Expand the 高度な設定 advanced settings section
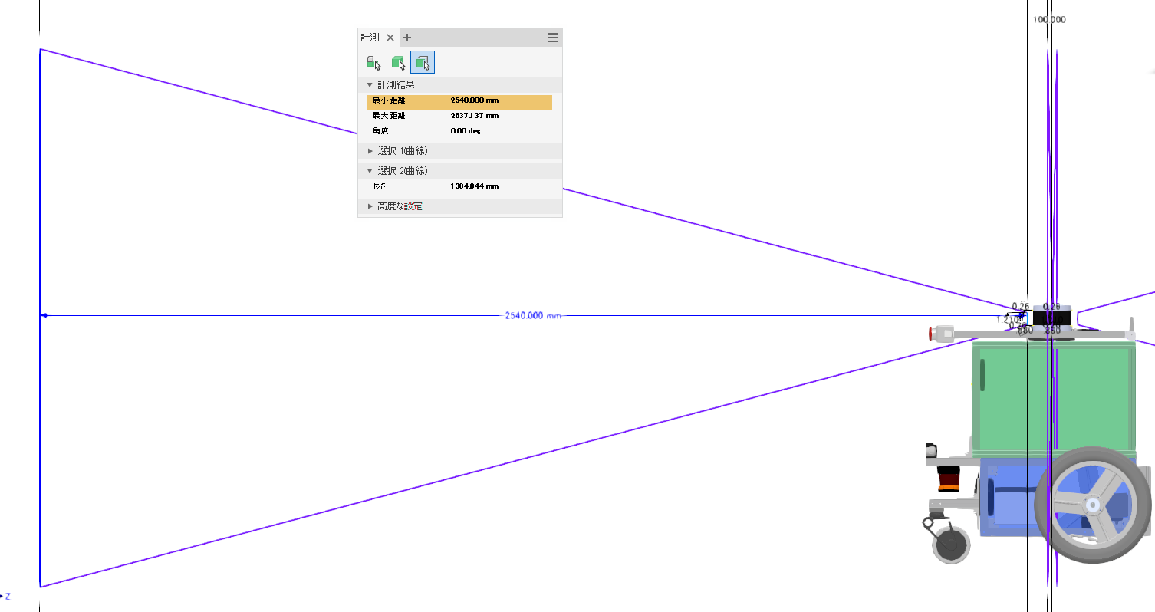This screenshot has width=1155, height=612. pos(370,206)
